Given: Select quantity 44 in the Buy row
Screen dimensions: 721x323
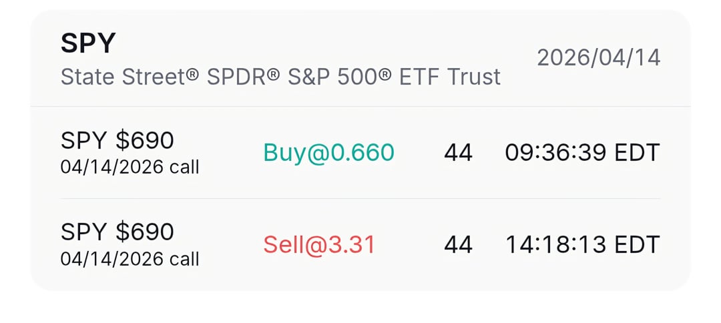Looking at the screenshot, I should click(458, 153).
